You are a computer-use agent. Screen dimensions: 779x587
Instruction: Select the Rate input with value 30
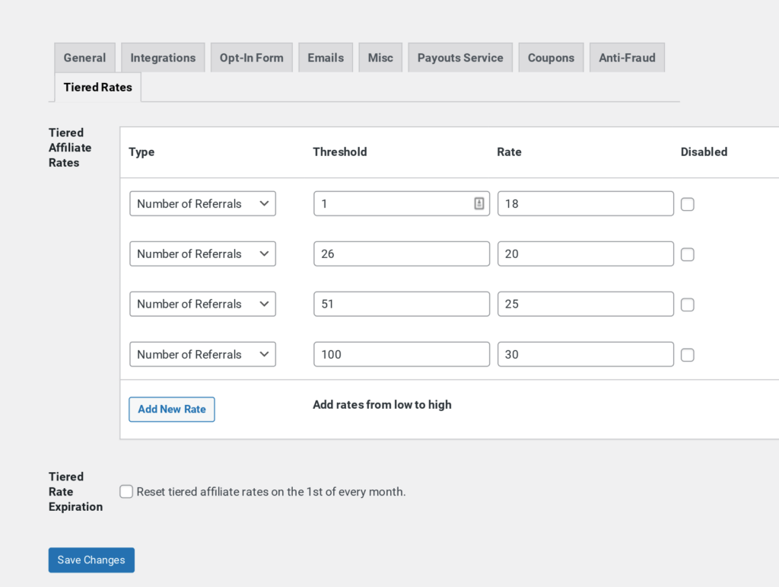click(586, 354)
